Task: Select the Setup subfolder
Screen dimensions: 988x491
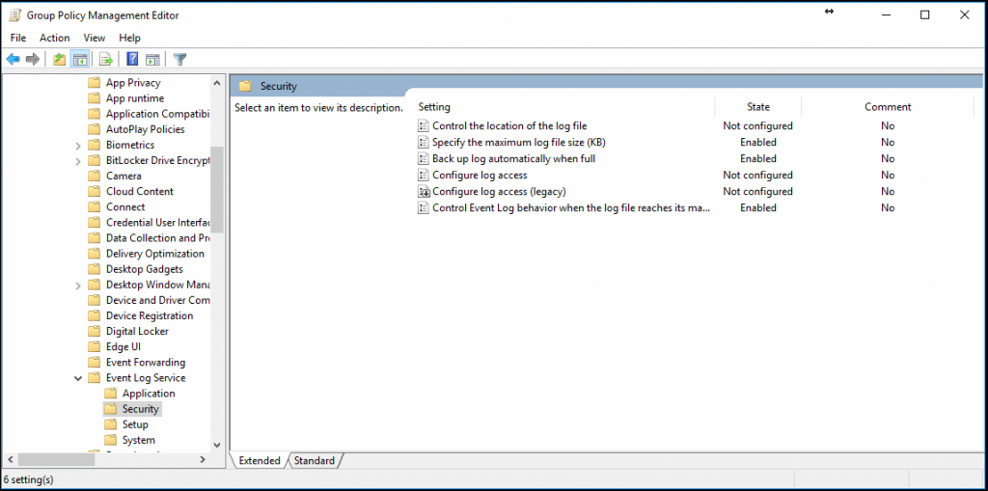Action: click(135, 424)
